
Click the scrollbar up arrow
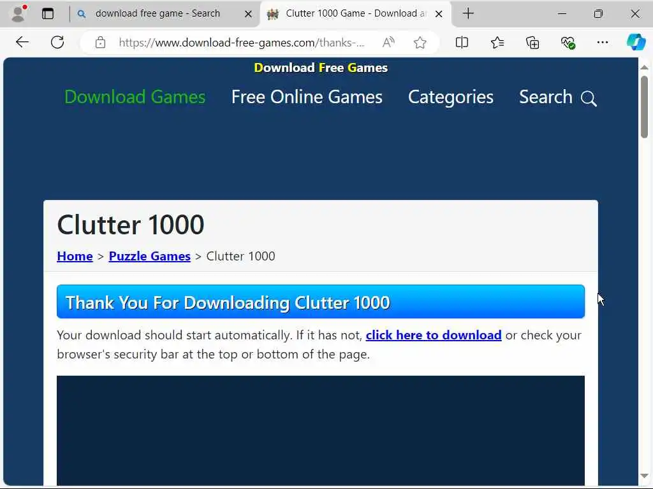pyautogui.click(x=644, y=67)
